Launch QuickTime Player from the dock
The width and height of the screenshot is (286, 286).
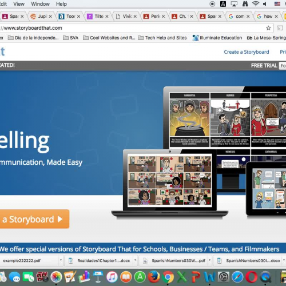coord(265,277)
